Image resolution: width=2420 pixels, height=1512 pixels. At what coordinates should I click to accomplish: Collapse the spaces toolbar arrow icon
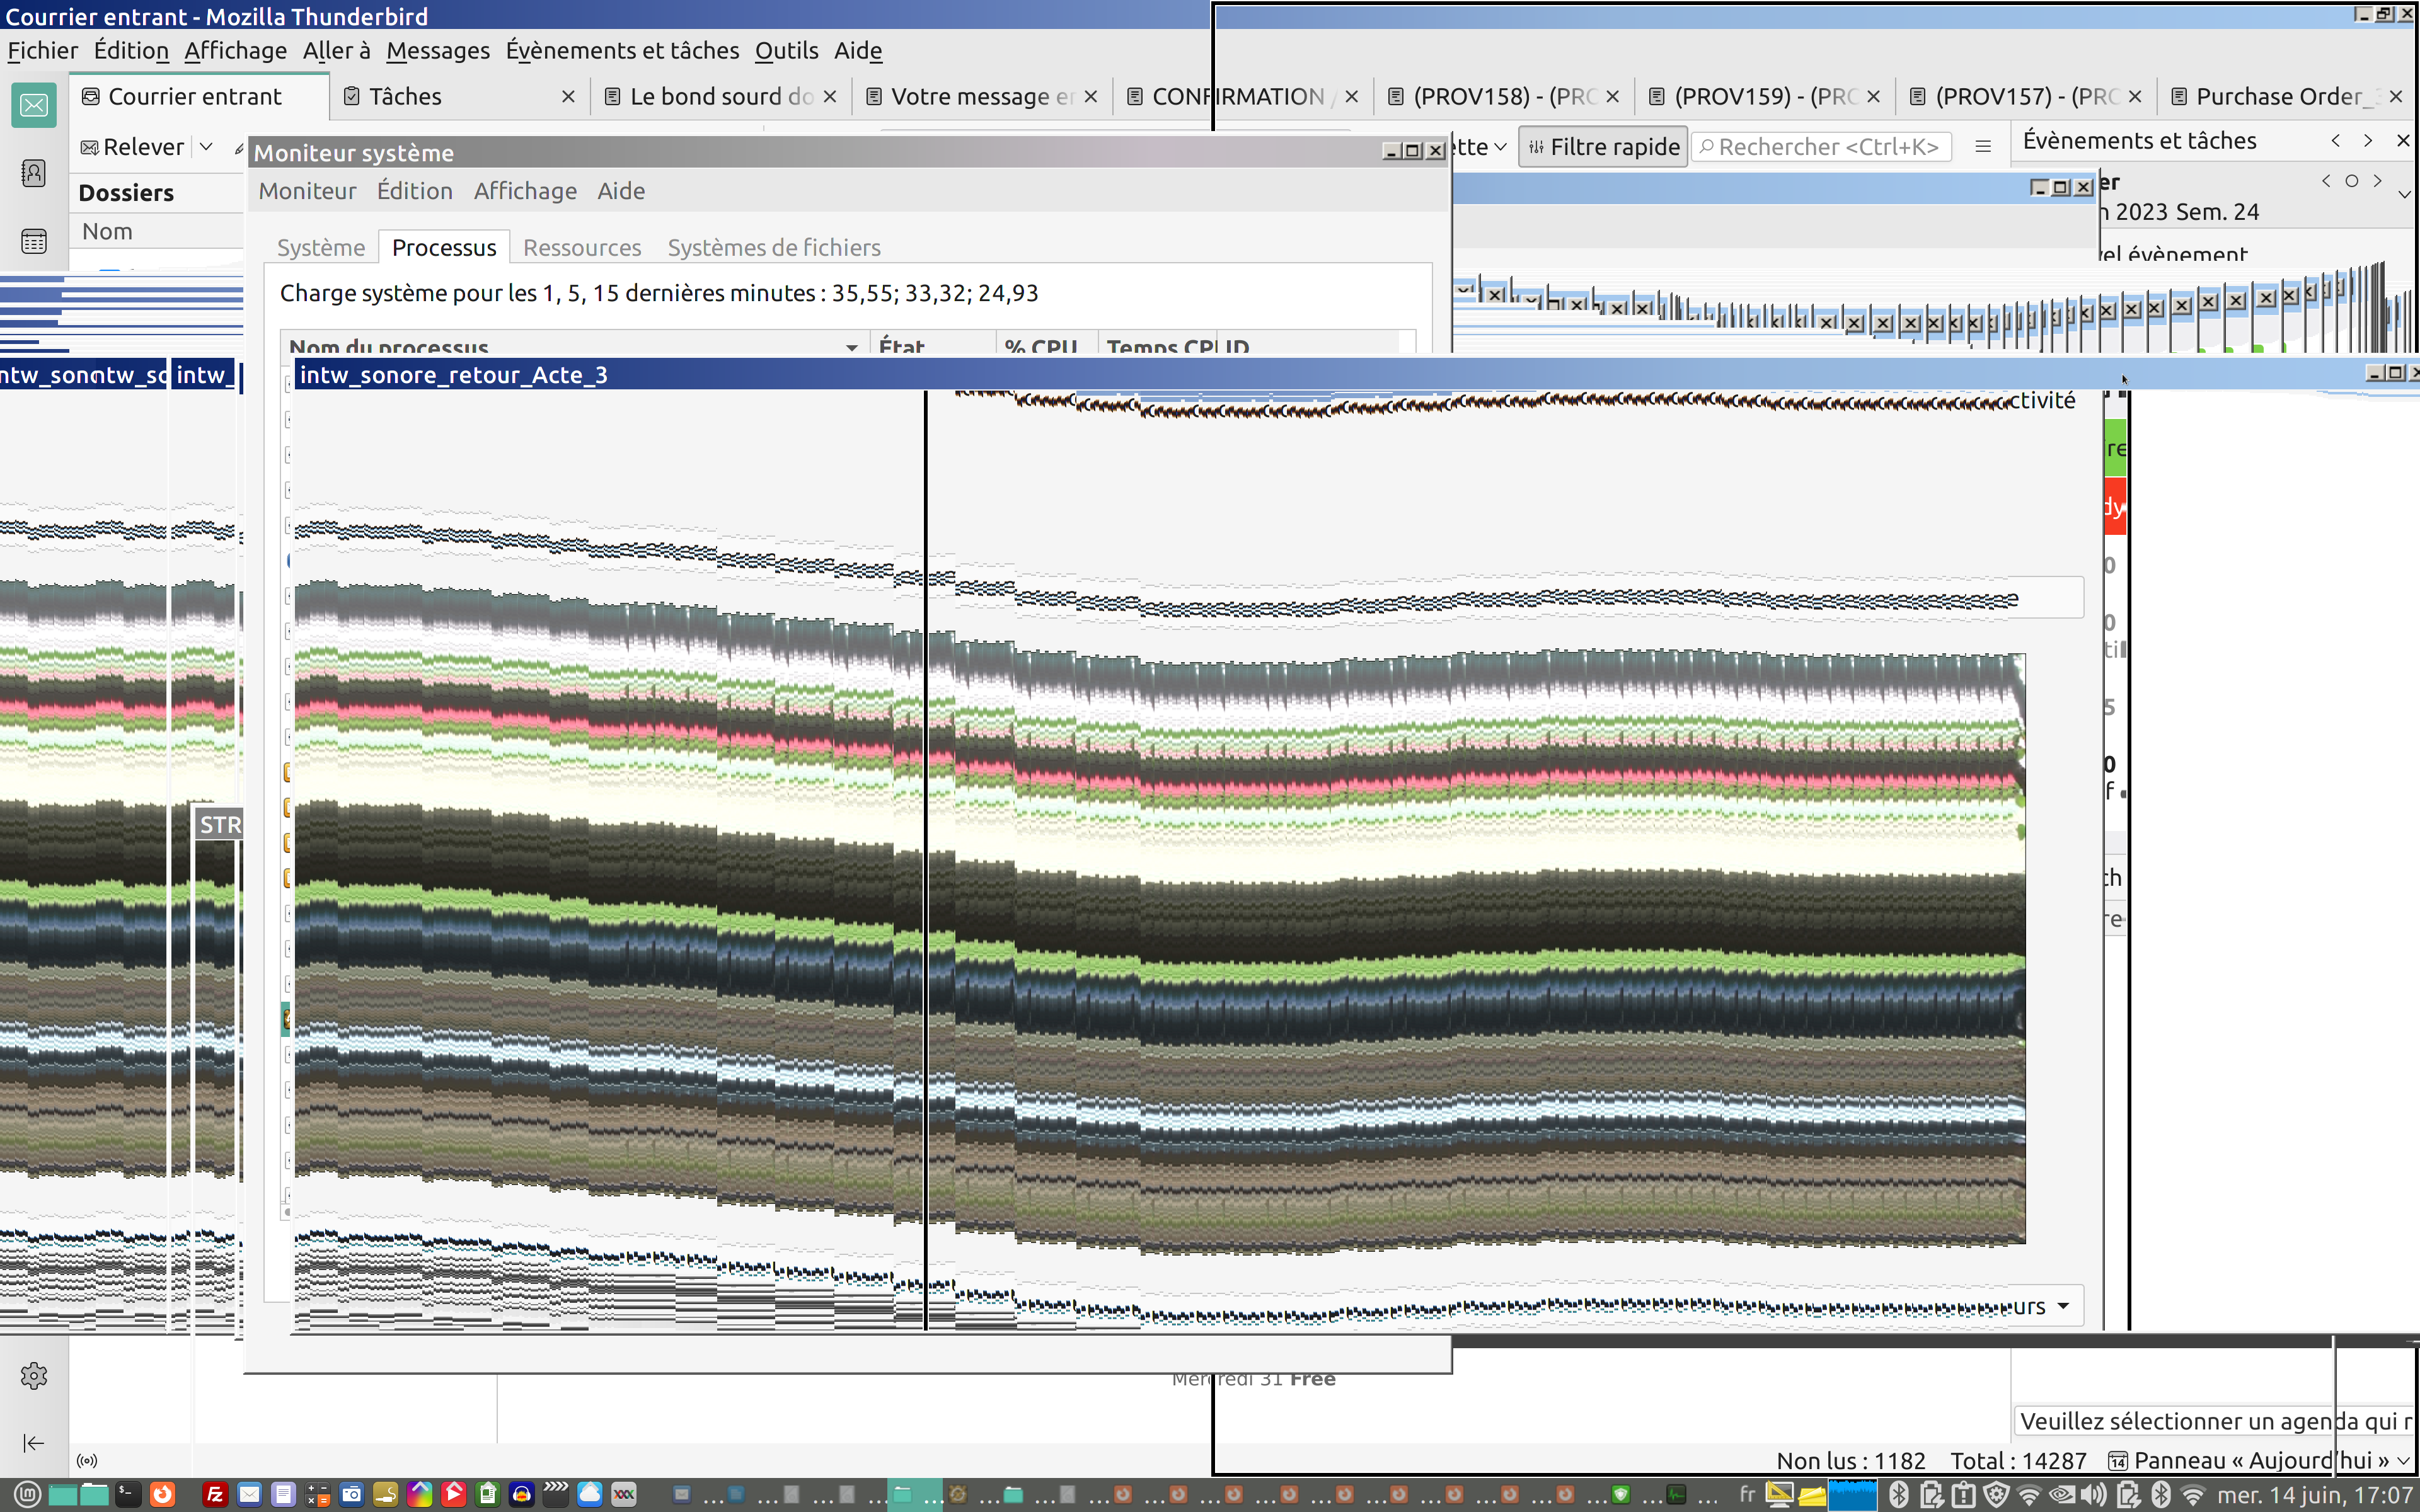(x=33, y=1442)
